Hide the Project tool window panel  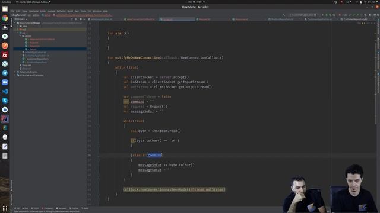click(x=84, y=19)
